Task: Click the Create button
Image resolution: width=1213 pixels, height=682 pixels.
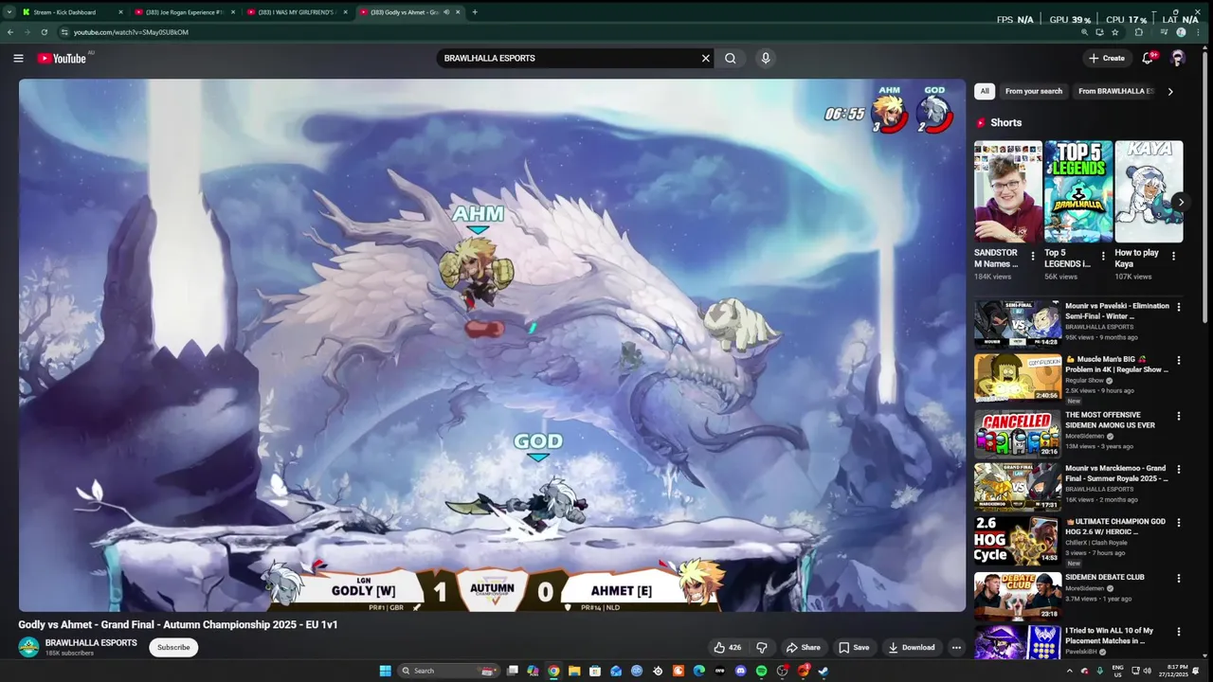Action: click(1107, 59)
